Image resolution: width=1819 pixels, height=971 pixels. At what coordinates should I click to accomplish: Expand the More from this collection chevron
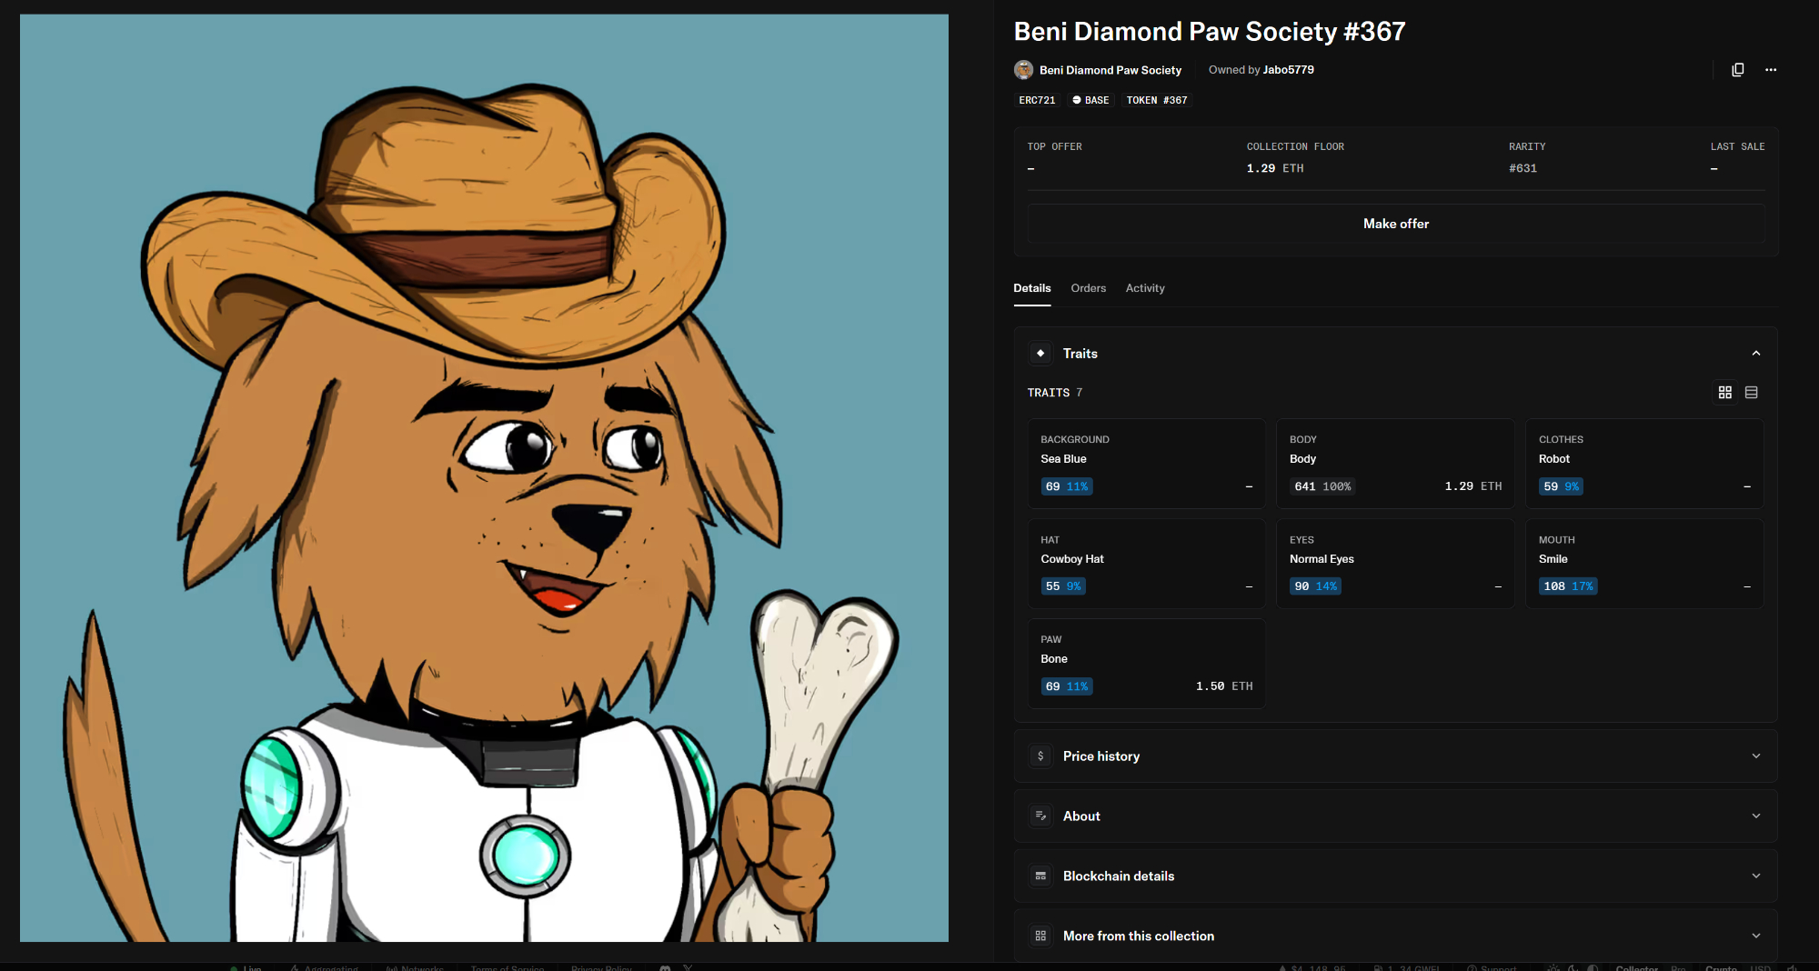[1756, 936]
